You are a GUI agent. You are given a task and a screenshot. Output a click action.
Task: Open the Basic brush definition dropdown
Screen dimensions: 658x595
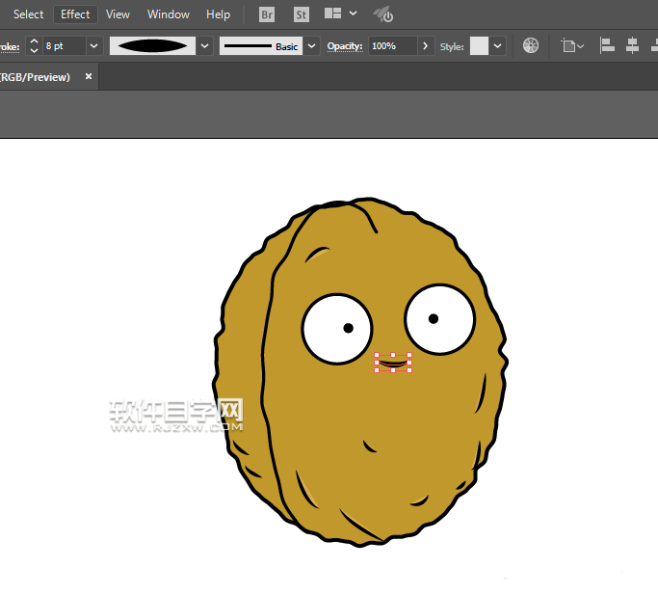pyautogui.click(x=312, y=45)
